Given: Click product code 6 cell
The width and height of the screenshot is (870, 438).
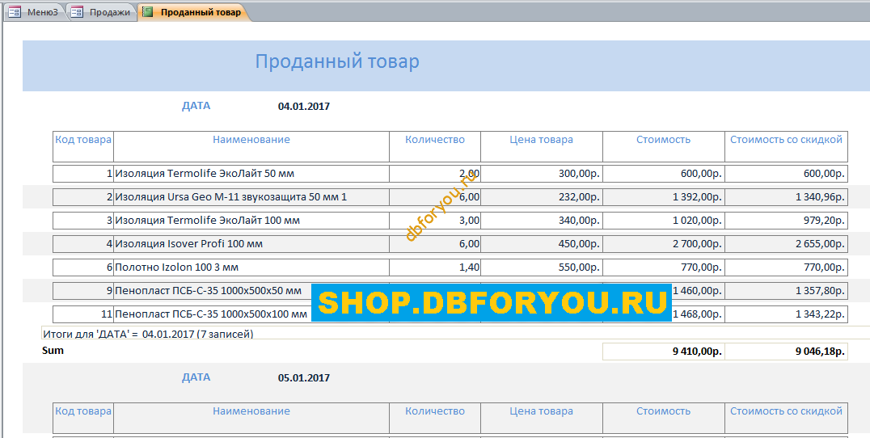Looking at the screenshot, I should point(83,267).
